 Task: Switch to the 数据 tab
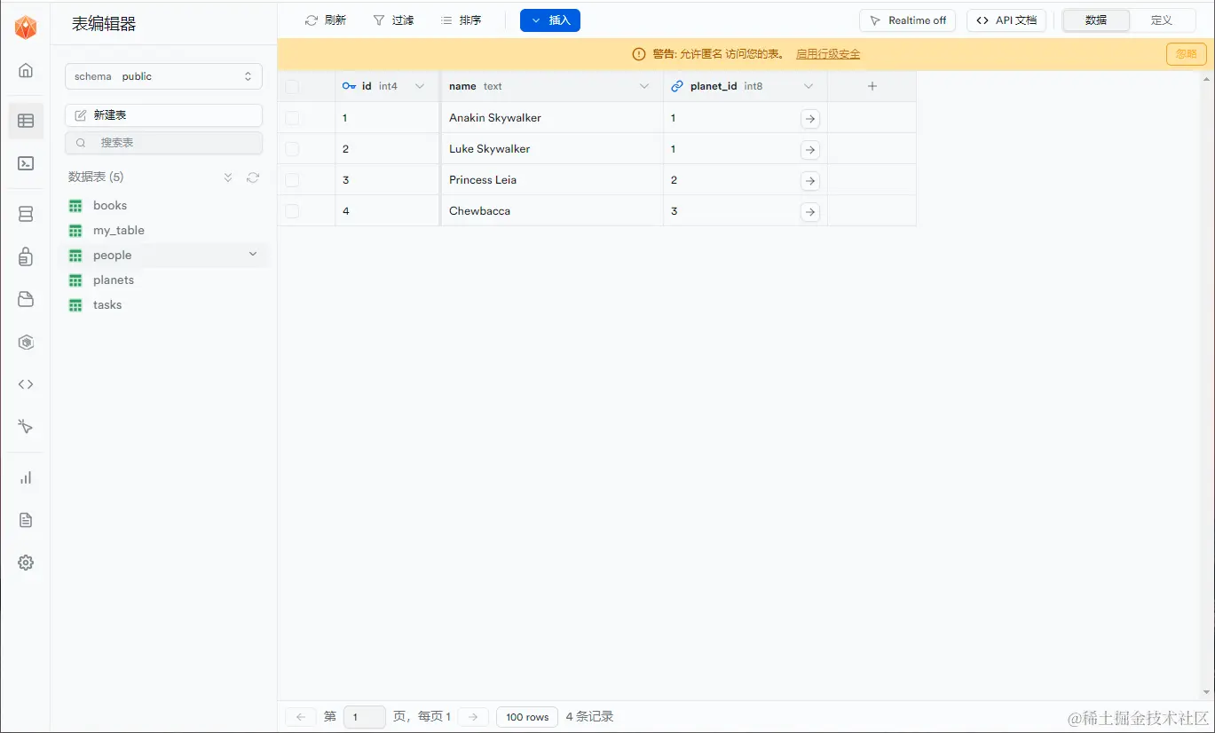click(x=1096, y=20)
